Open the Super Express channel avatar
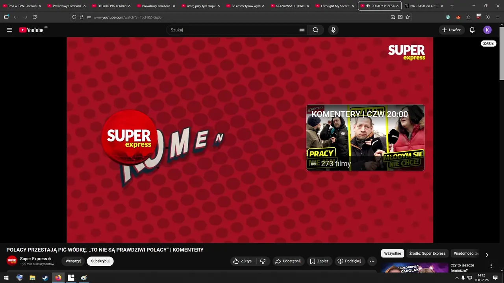The image size is (504, 283). click(12, 261)
